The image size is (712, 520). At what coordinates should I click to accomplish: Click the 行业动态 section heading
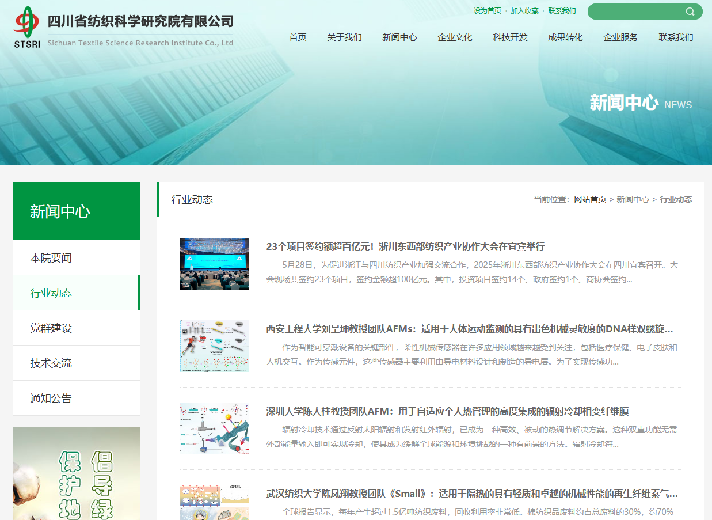[x=192, y=199]
